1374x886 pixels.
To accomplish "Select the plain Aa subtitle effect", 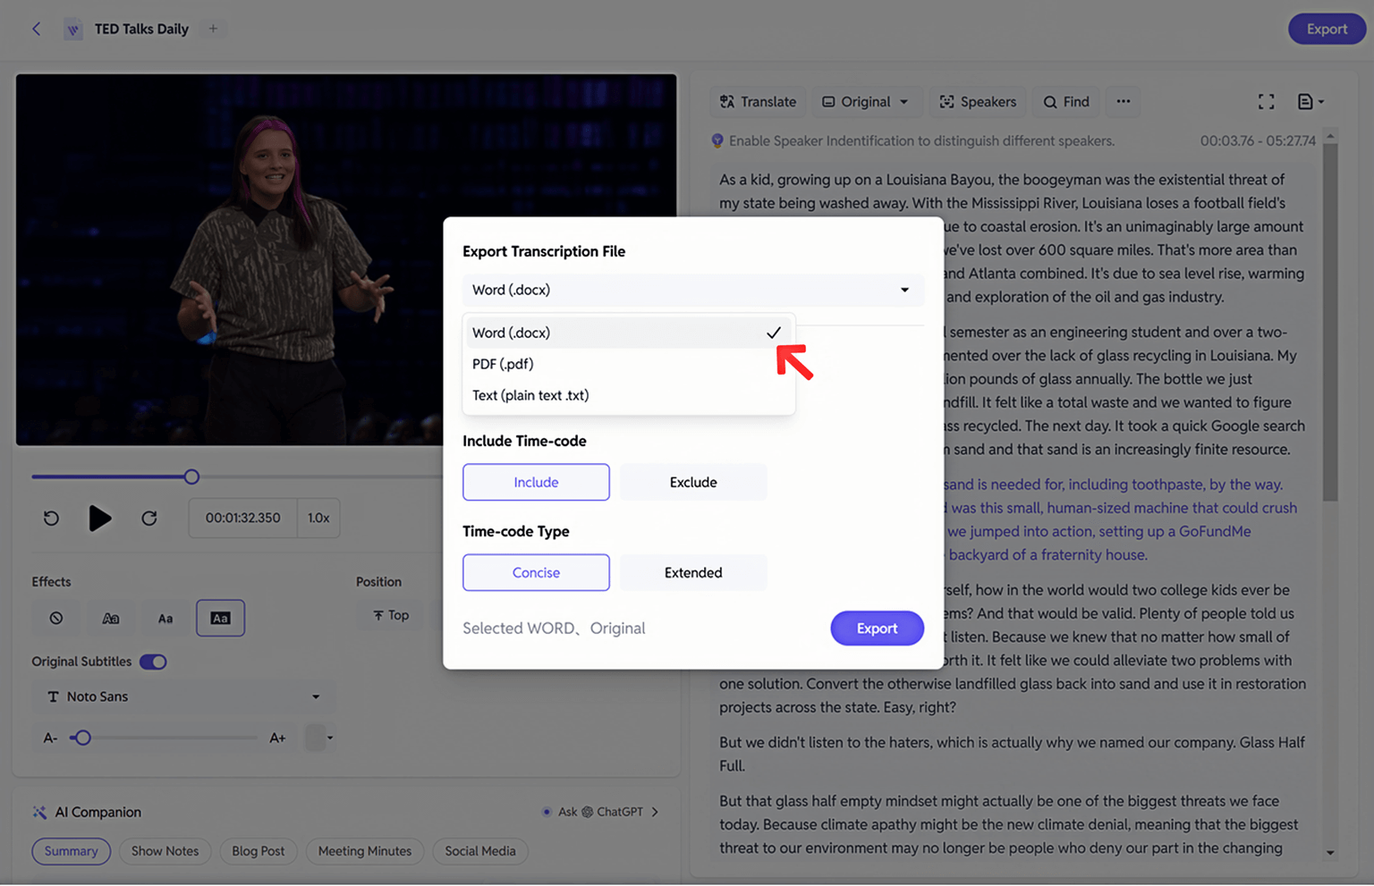I will (165, 618).
